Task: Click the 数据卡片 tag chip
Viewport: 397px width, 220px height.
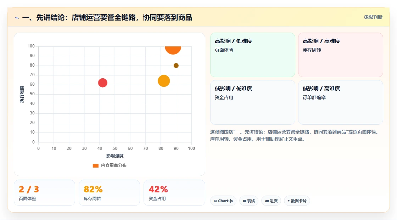Action: click(x=297, y=201)
